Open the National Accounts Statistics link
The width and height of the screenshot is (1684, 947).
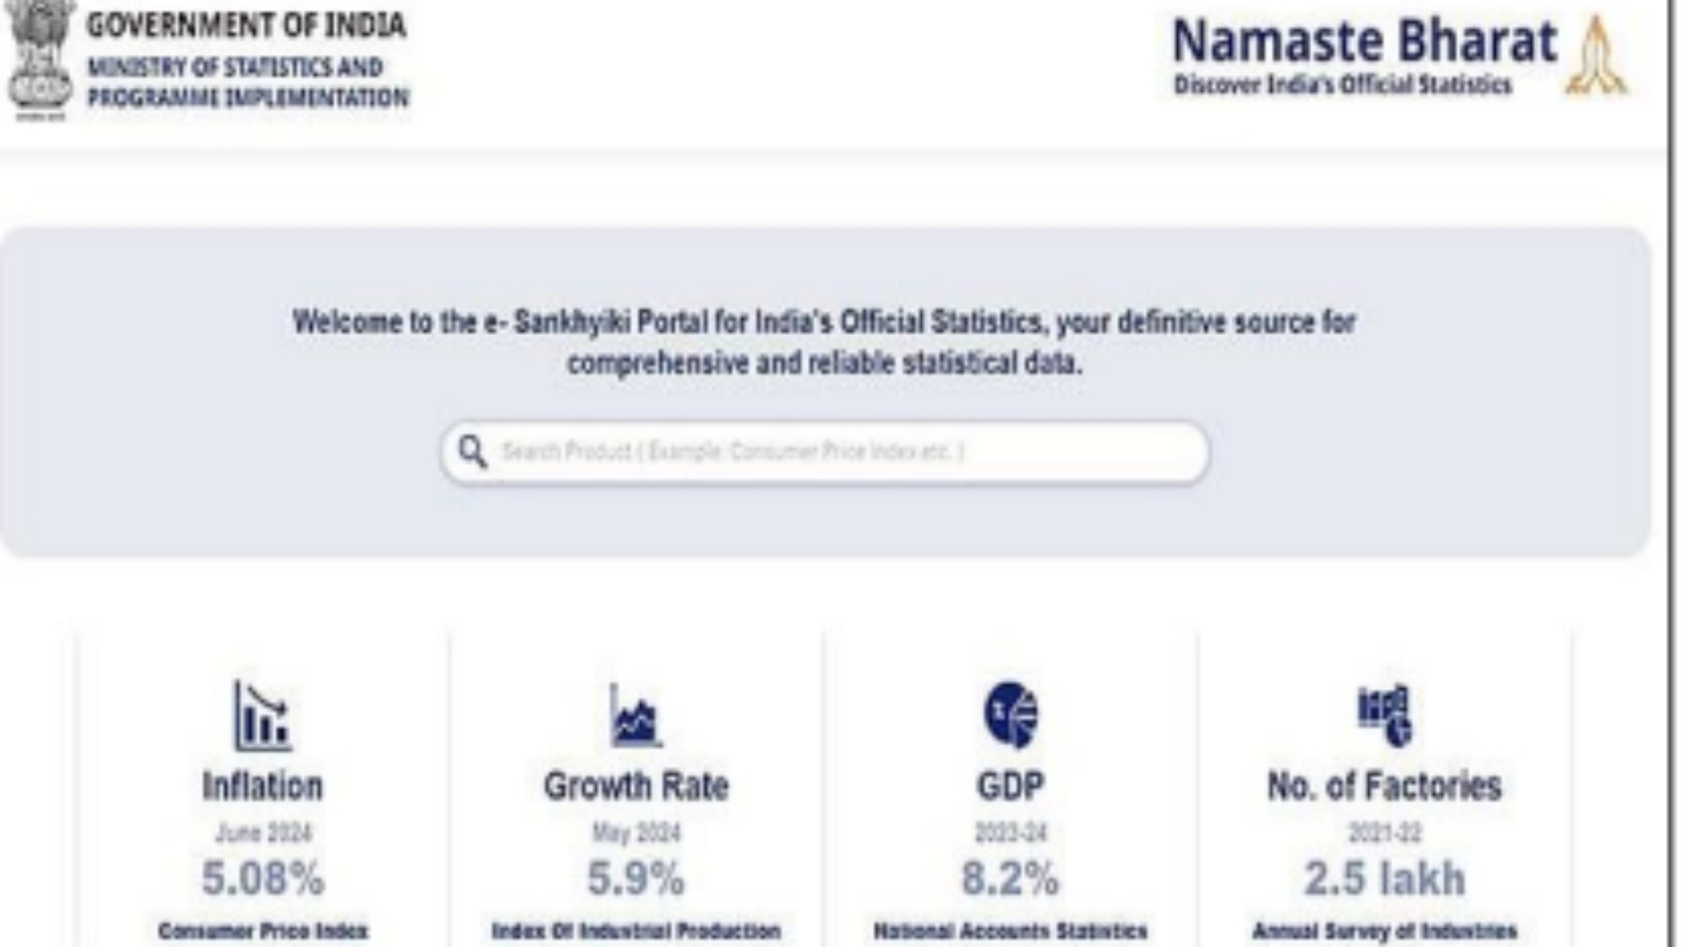[x=1010, y=930]
